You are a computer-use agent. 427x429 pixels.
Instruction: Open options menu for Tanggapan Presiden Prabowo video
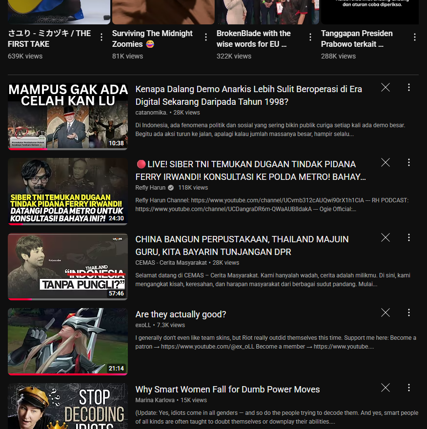click(x=415, y=38)
